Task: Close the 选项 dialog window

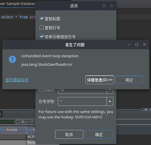Action: pyautogui.click(x=112, y=6)
